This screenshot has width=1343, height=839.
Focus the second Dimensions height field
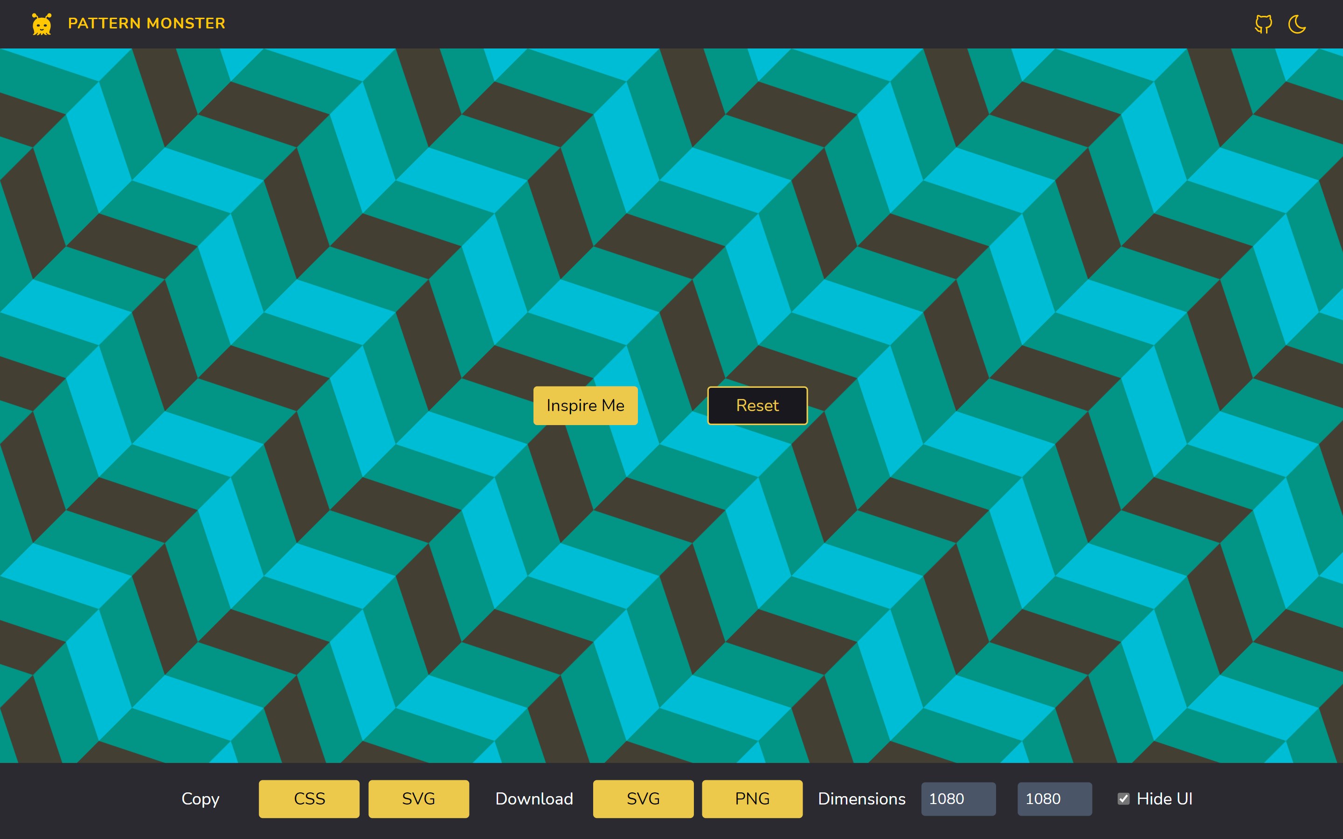[1054, 798]
